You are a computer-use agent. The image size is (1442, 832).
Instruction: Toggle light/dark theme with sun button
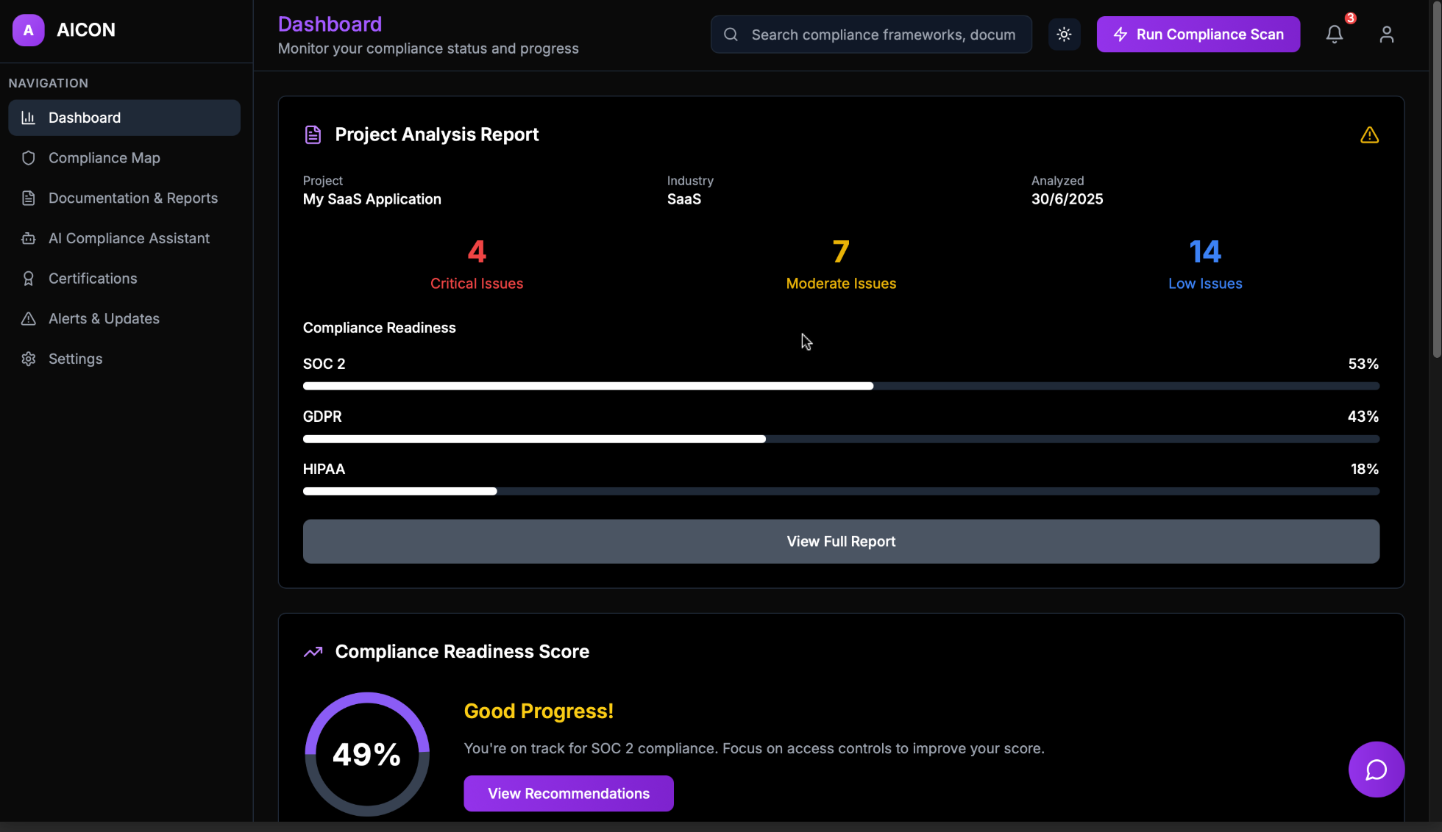tap(1064, 35)
